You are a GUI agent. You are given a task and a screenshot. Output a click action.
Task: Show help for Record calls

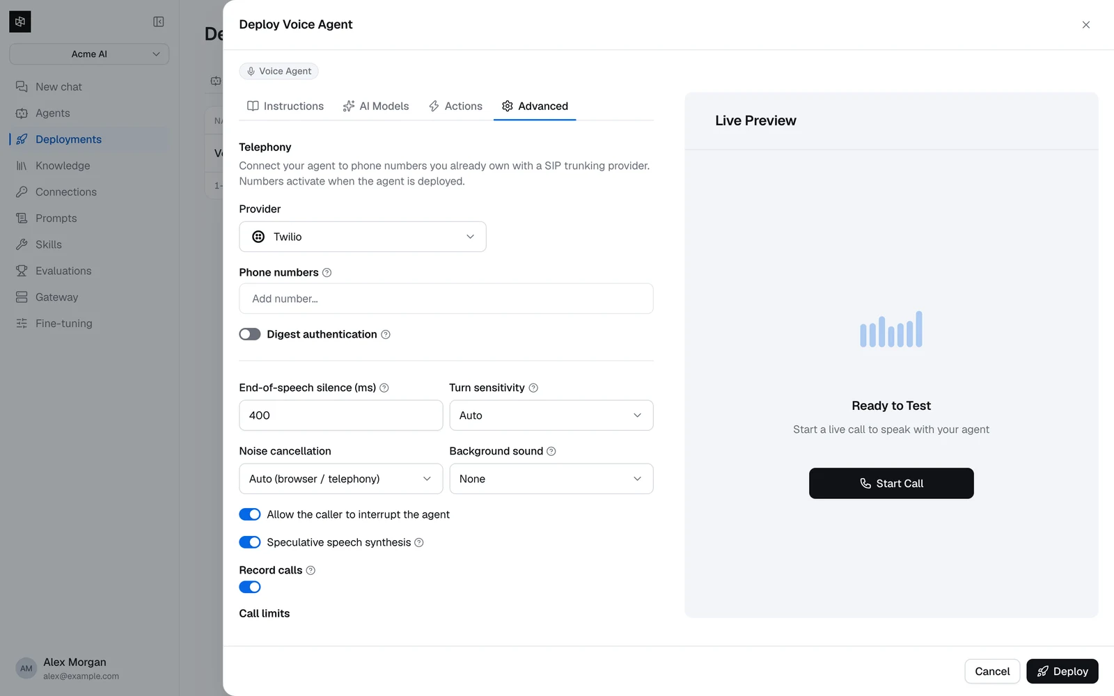pyautogui.click(x=311, y=571)
